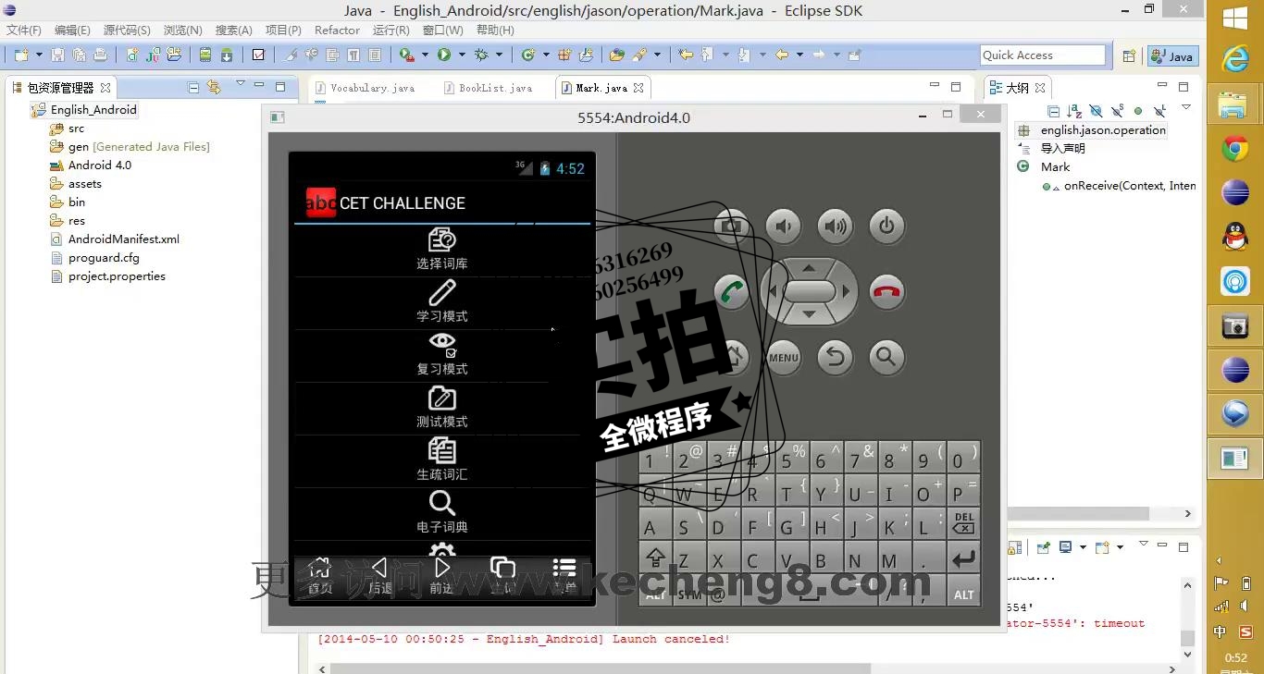
Task: Click the emulator MENU button
Action: [784, 358]
